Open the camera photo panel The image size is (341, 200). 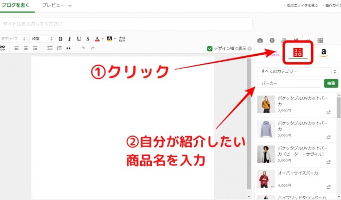(x=260, y=40)
